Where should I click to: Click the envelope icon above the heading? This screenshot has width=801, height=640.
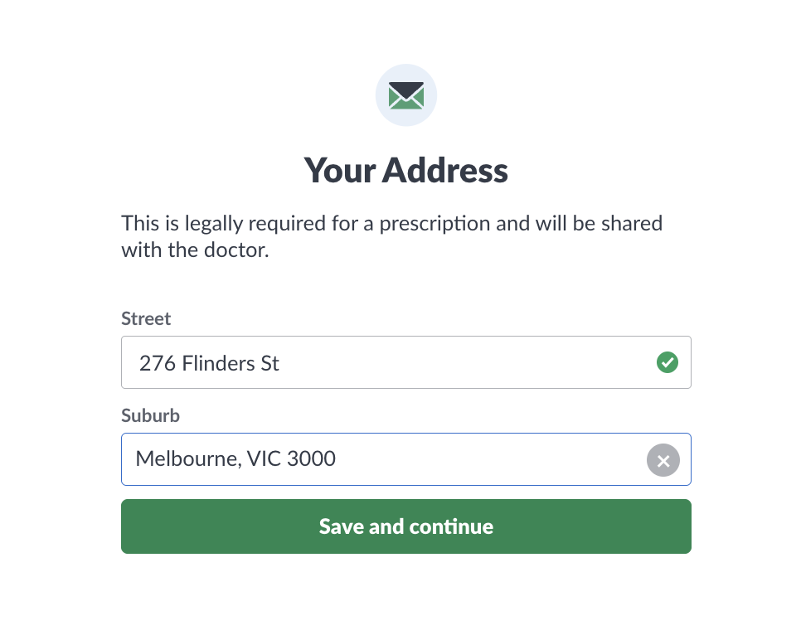coord(405,95)
